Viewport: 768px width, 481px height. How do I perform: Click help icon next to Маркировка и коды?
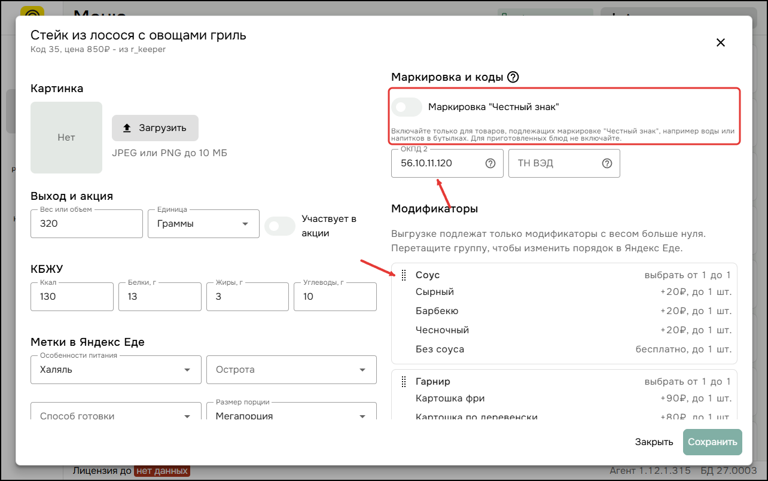513,77
